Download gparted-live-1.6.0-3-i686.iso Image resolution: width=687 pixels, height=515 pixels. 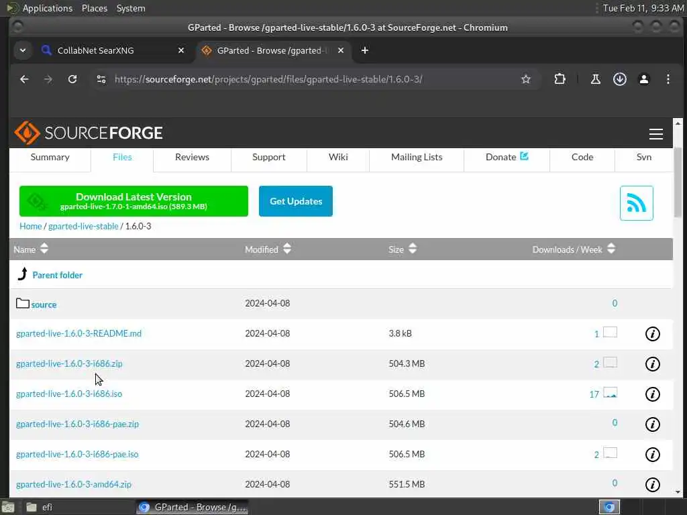[x=69, y=394]
